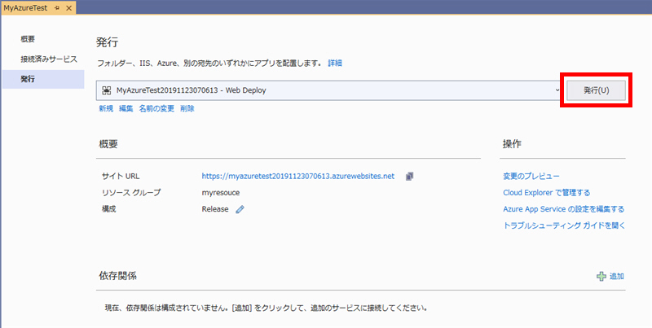Open the publish profile dropdown arrow
This screenshot has height=328, width=652.
pos(557,90)
